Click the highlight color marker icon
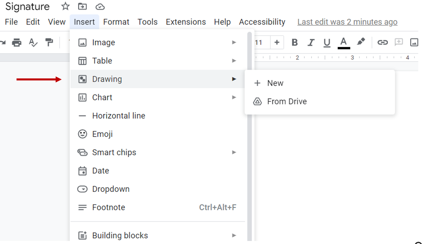The image size is (426, 244). [361, 42]
